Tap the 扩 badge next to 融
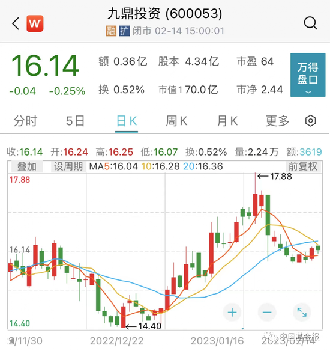This screenshot has width=330, height=351. (x=124, y=31)
